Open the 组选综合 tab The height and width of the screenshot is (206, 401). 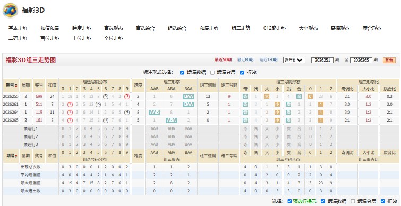[177, 28]
